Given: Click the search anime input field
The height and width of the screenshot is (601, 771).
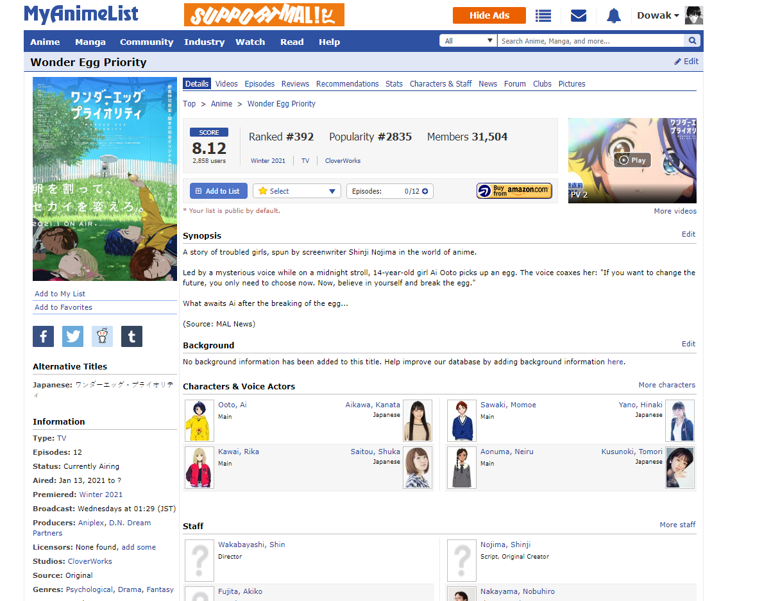Looking at the screenshot, I should click(x=590, y=41).
